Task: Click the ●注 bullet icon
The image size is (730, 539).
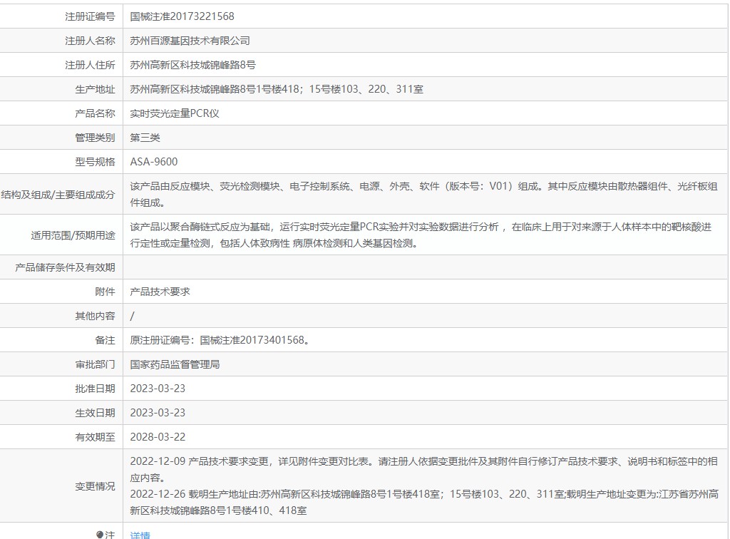Action: coord(100,535)
